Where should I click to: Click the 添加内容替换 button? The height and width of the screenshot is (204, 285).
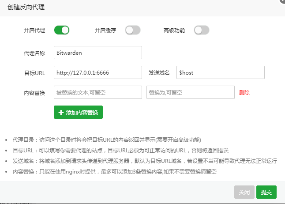tap(78, 112)
